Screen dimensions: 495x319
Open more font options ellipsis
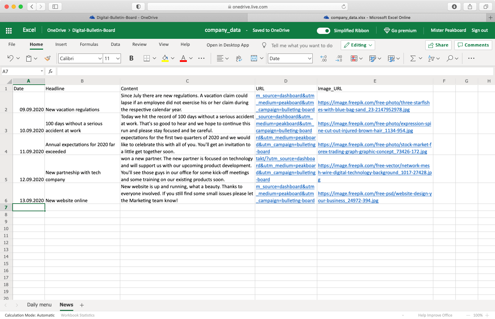pos(201,58)
